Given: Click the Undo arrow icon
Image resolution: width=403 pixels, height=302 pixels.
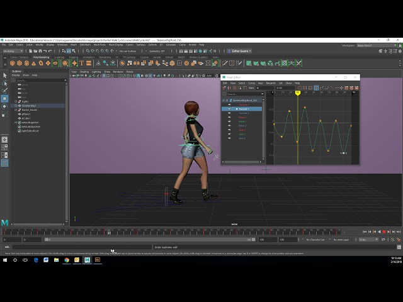Looking at the screenshot, I should tap(45, 51).
